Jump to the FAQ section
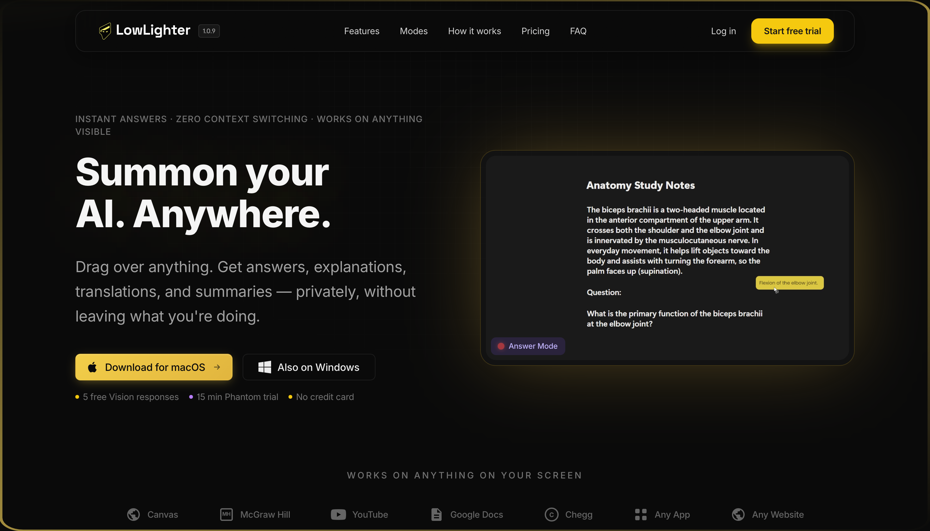 coord(578,31)
